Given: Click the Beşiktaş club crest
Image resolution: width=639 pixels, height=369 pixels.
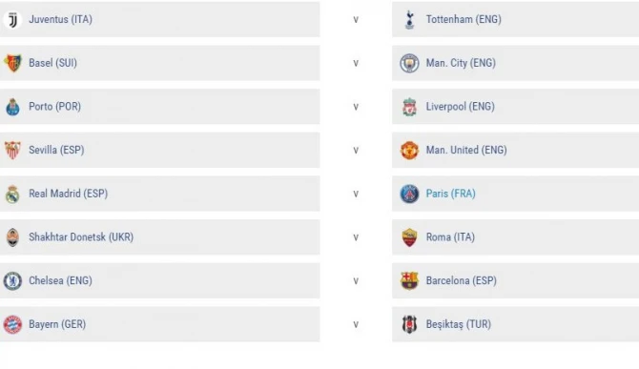Looking at the screenshot, I should click(409, 324).
